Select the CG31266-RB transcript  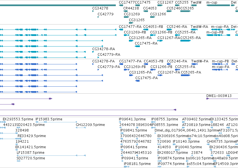tap(153, 35)
